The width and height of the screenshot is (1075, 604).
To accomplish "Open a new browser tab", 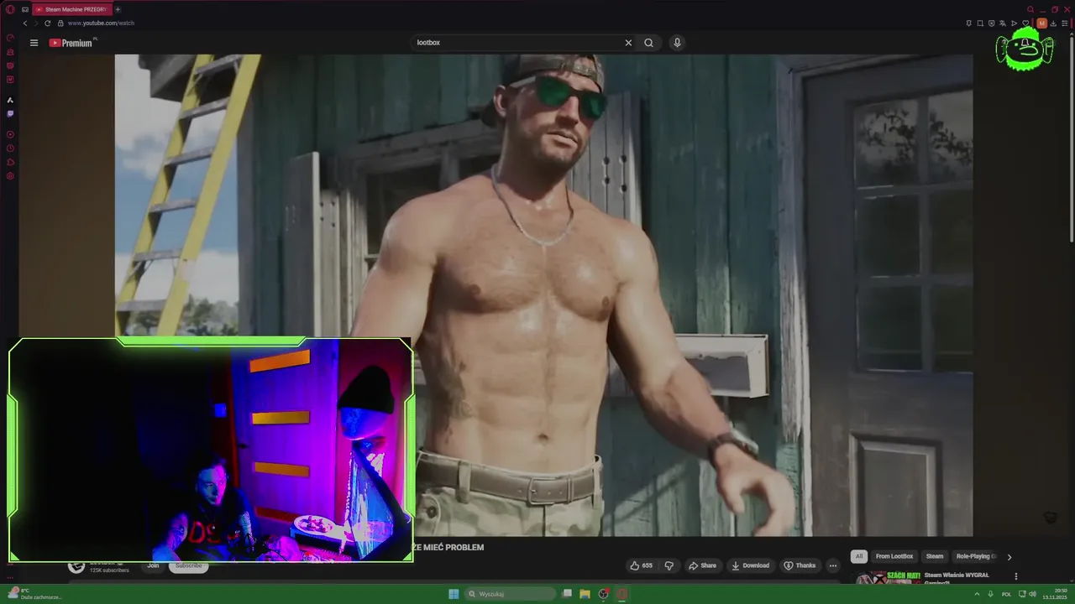I will tap(118, 9).
